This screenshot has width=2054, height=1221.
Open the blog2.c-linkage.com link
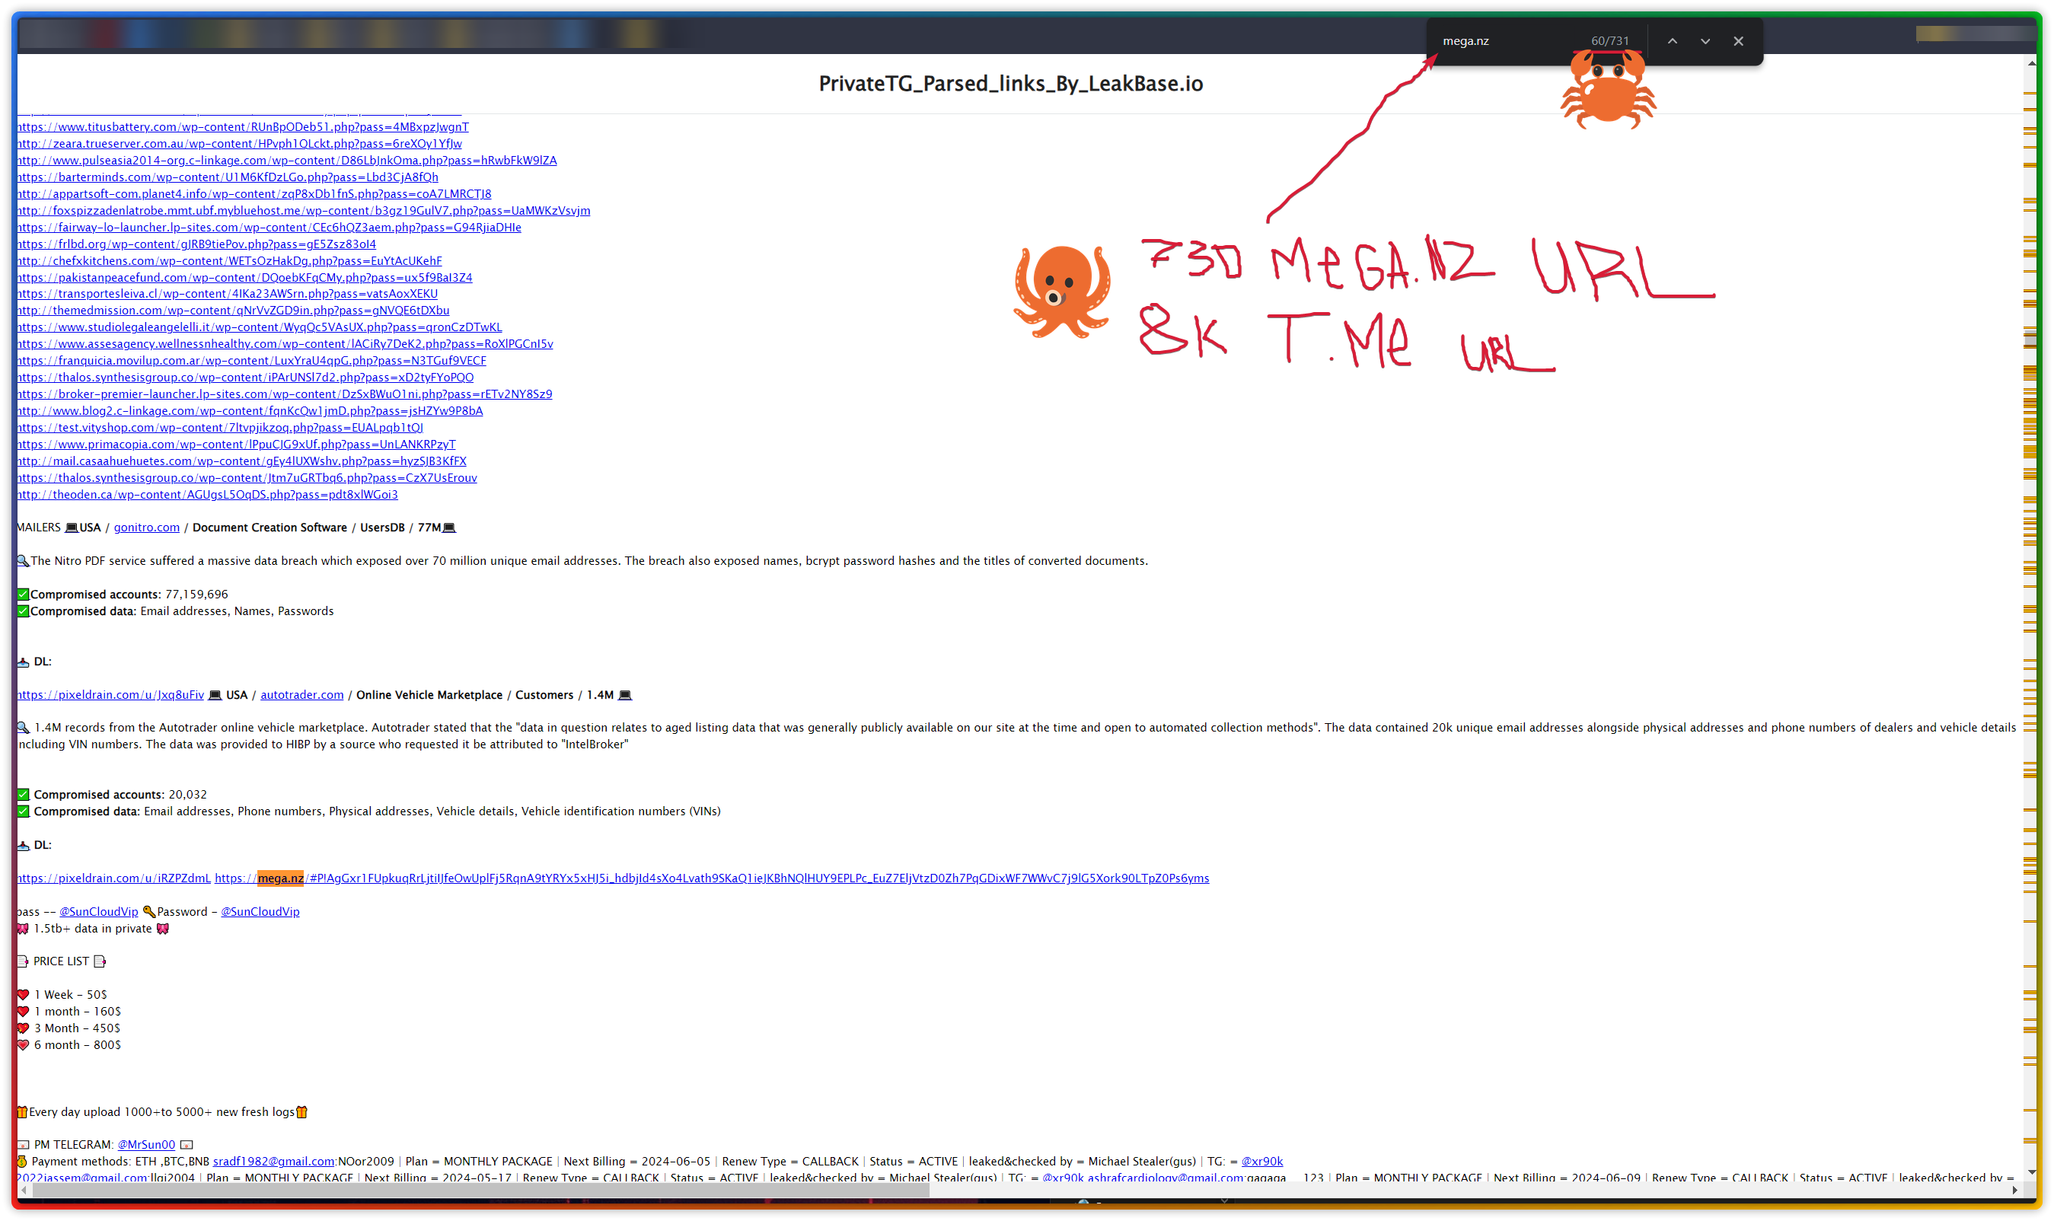point(250,410)
